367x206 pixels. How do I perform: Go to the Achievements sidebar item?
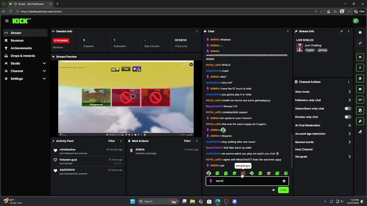25,48
